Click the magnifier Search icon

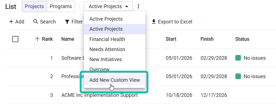36,22
